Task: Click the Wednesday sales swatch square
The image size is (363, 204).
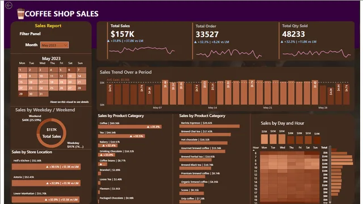Action: pos(282,139)
